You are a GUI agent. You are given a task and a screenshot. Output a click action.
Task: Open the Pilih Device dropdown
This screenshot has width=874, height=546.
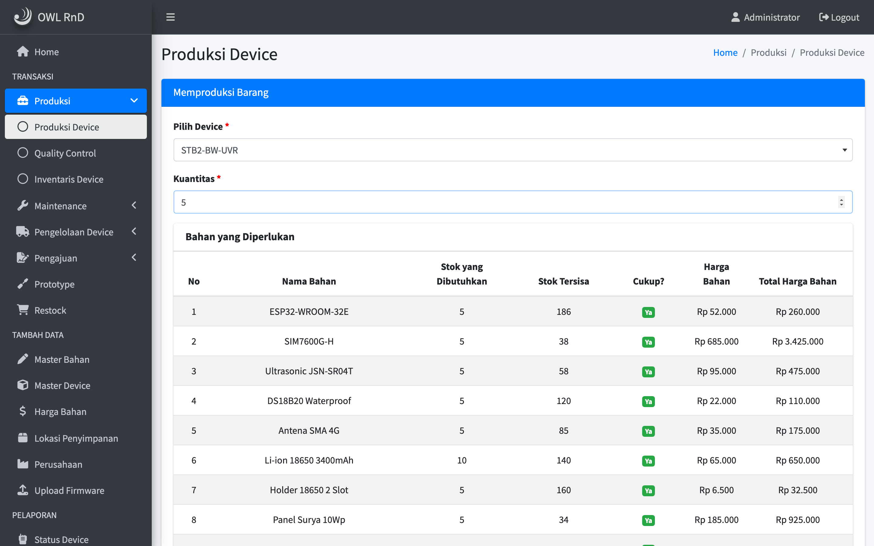pos(513,150)
